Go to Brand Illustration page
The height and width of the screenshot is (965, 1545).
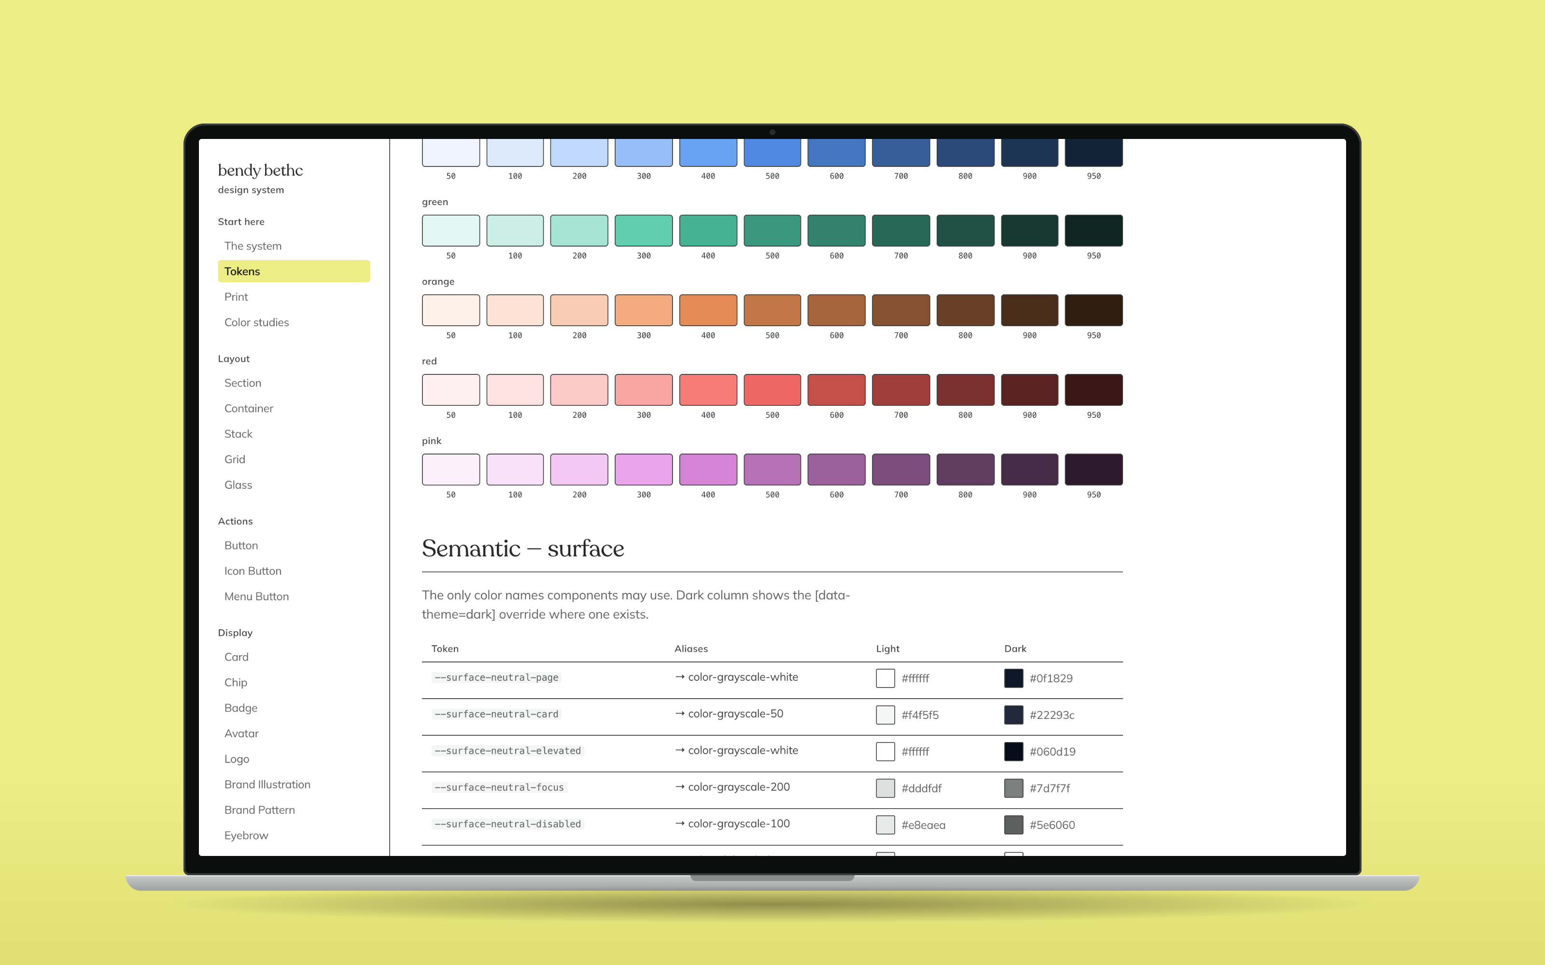click(x=267, y=785)
